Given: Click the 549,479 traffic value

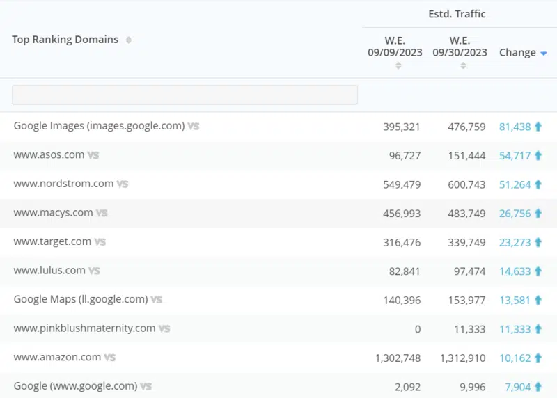Looking at the screenshot, I should click(x=402, y=184).
